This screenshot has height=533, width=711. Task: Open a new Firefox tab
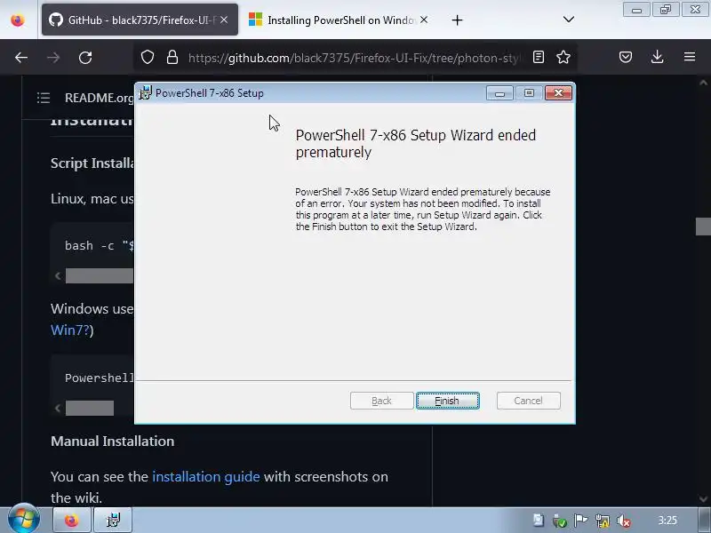457,20
